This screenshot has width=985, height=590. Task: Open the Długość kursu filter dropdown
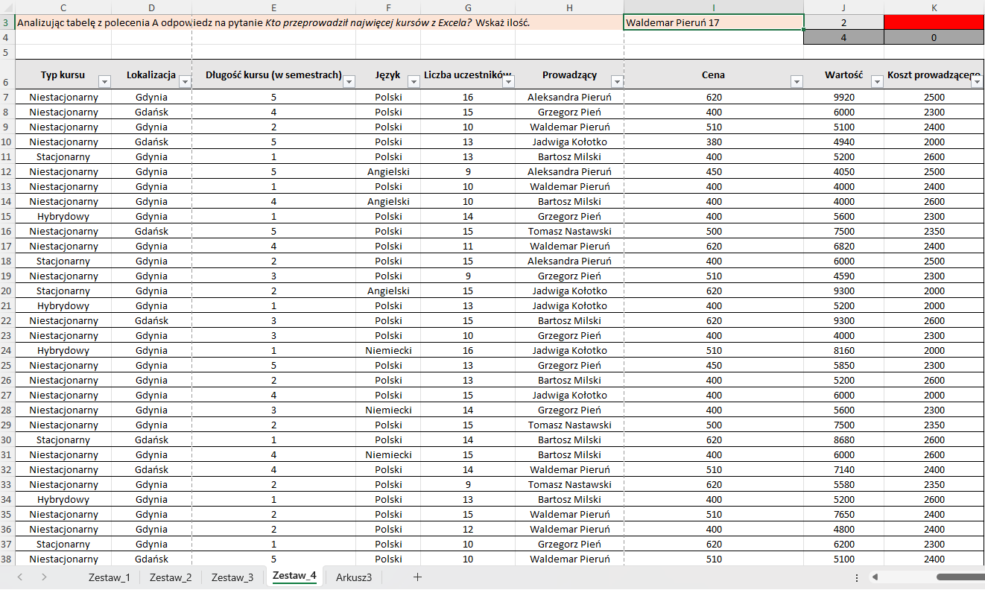(x=349, y=82)
